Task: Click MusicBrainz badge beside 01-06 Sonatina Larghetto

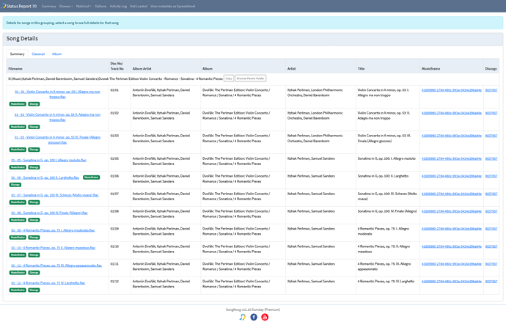Action: pos(92,178)
